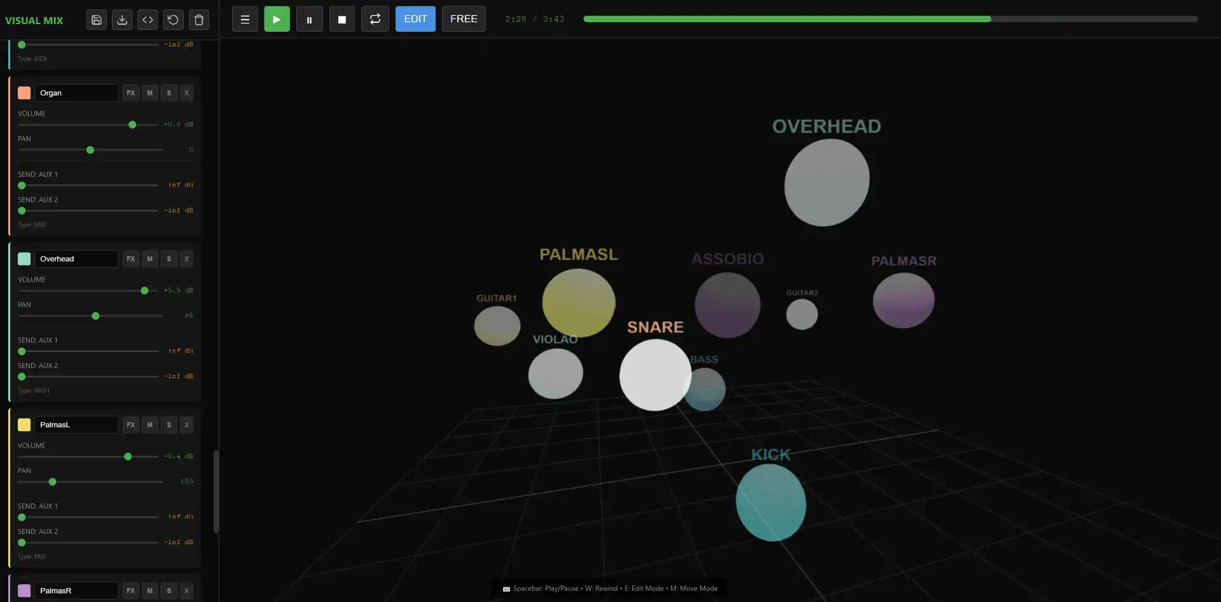Click PalmasL Send Aux 1 slider
This screenshot has height=602, width=1221.
coord(88,517)
